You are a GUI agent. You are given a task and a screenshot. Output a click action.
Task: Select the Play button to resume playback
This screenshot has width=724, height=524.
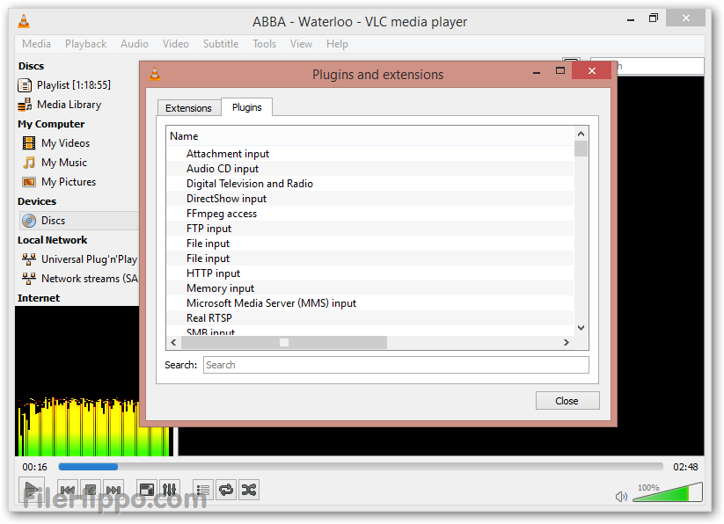(33, 489)
